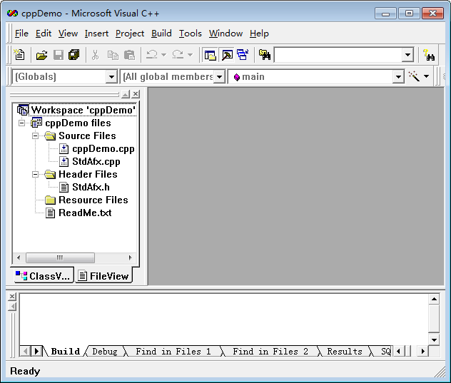Open the View menu
The height and width of the screenshot is (383, 451).
68,34
